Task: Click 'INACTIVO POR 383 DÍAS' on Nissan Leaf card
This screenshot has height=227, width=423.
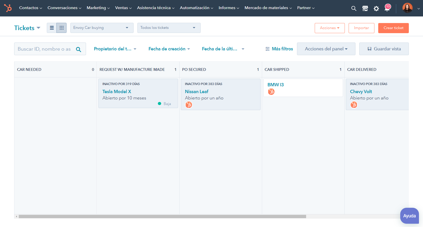Action: [x=203, y=84]
